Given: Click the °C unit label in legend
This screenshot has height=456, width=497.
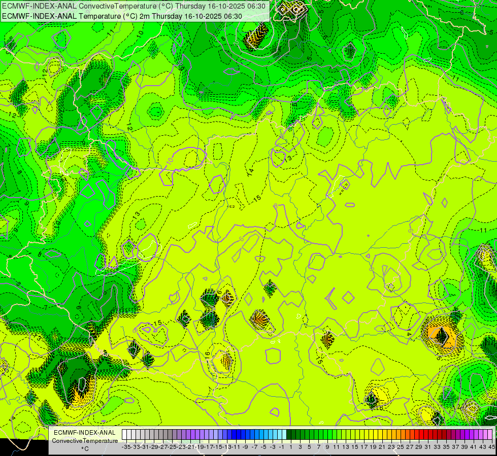Looking at the screenshot, I should tap(85, 449).
